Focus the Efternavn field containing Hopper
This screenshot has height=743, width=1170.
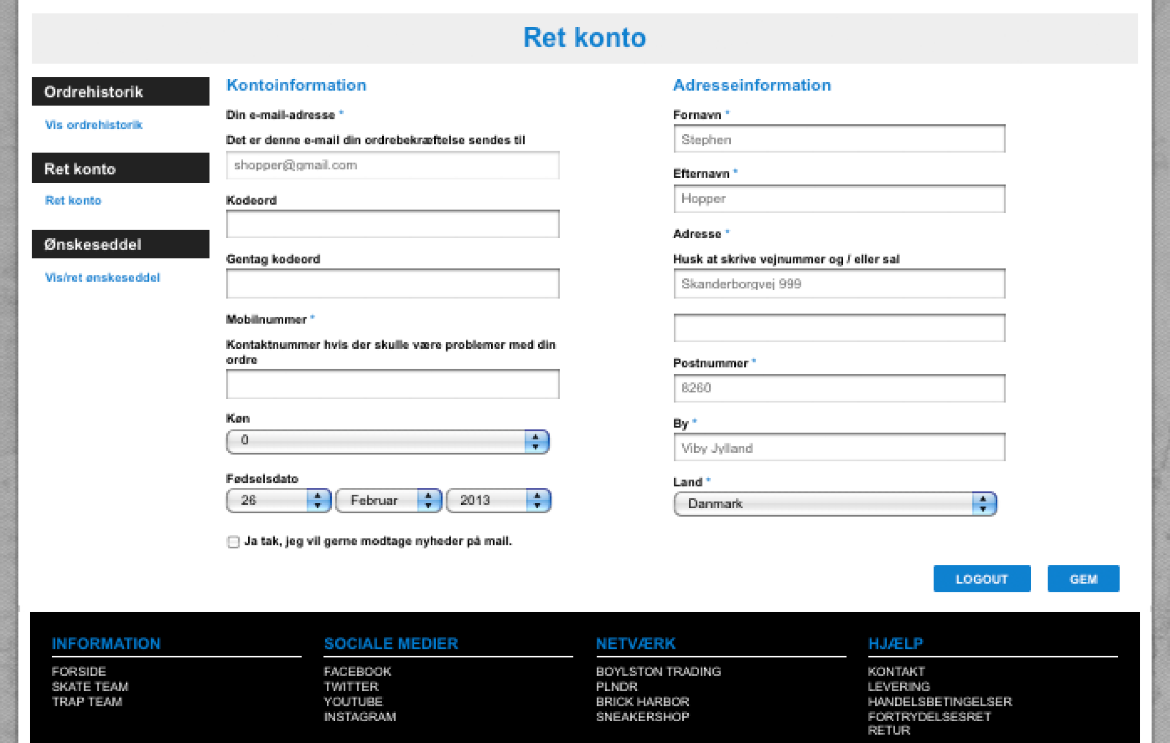tap(839, 199)
